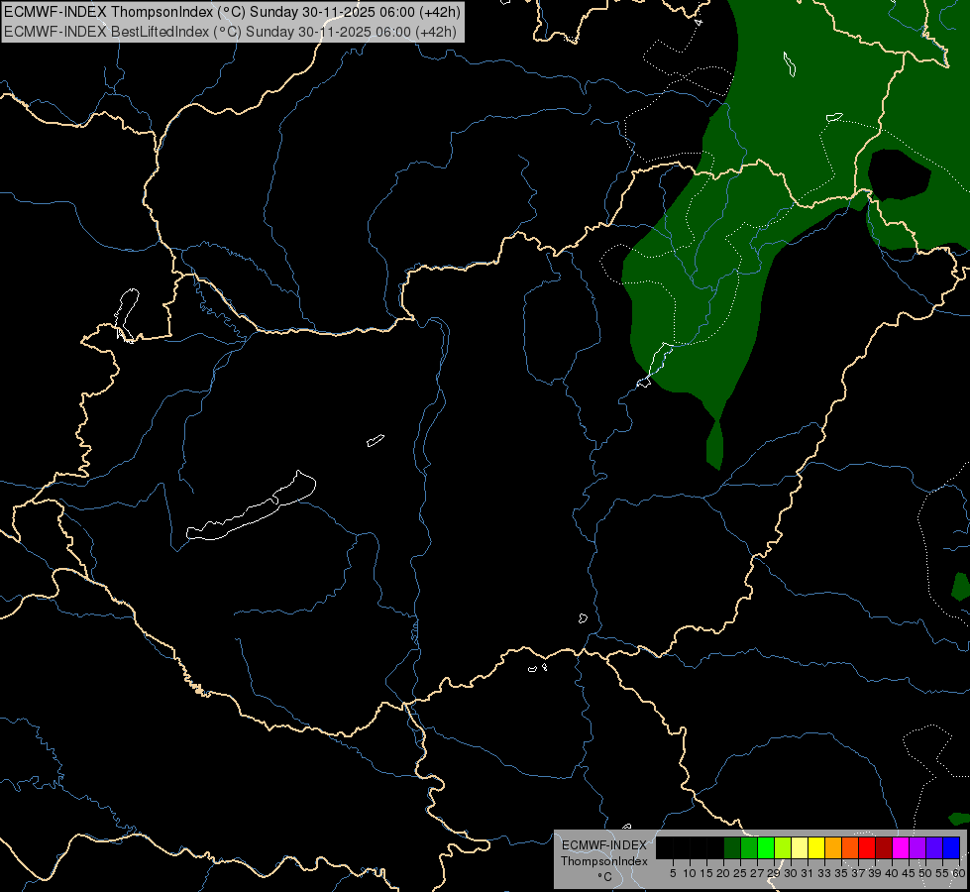The height and width of the screenshot is (892, 970).
Task: Pick the pale yellow 30-31 legend swatch
Action: 800,847
